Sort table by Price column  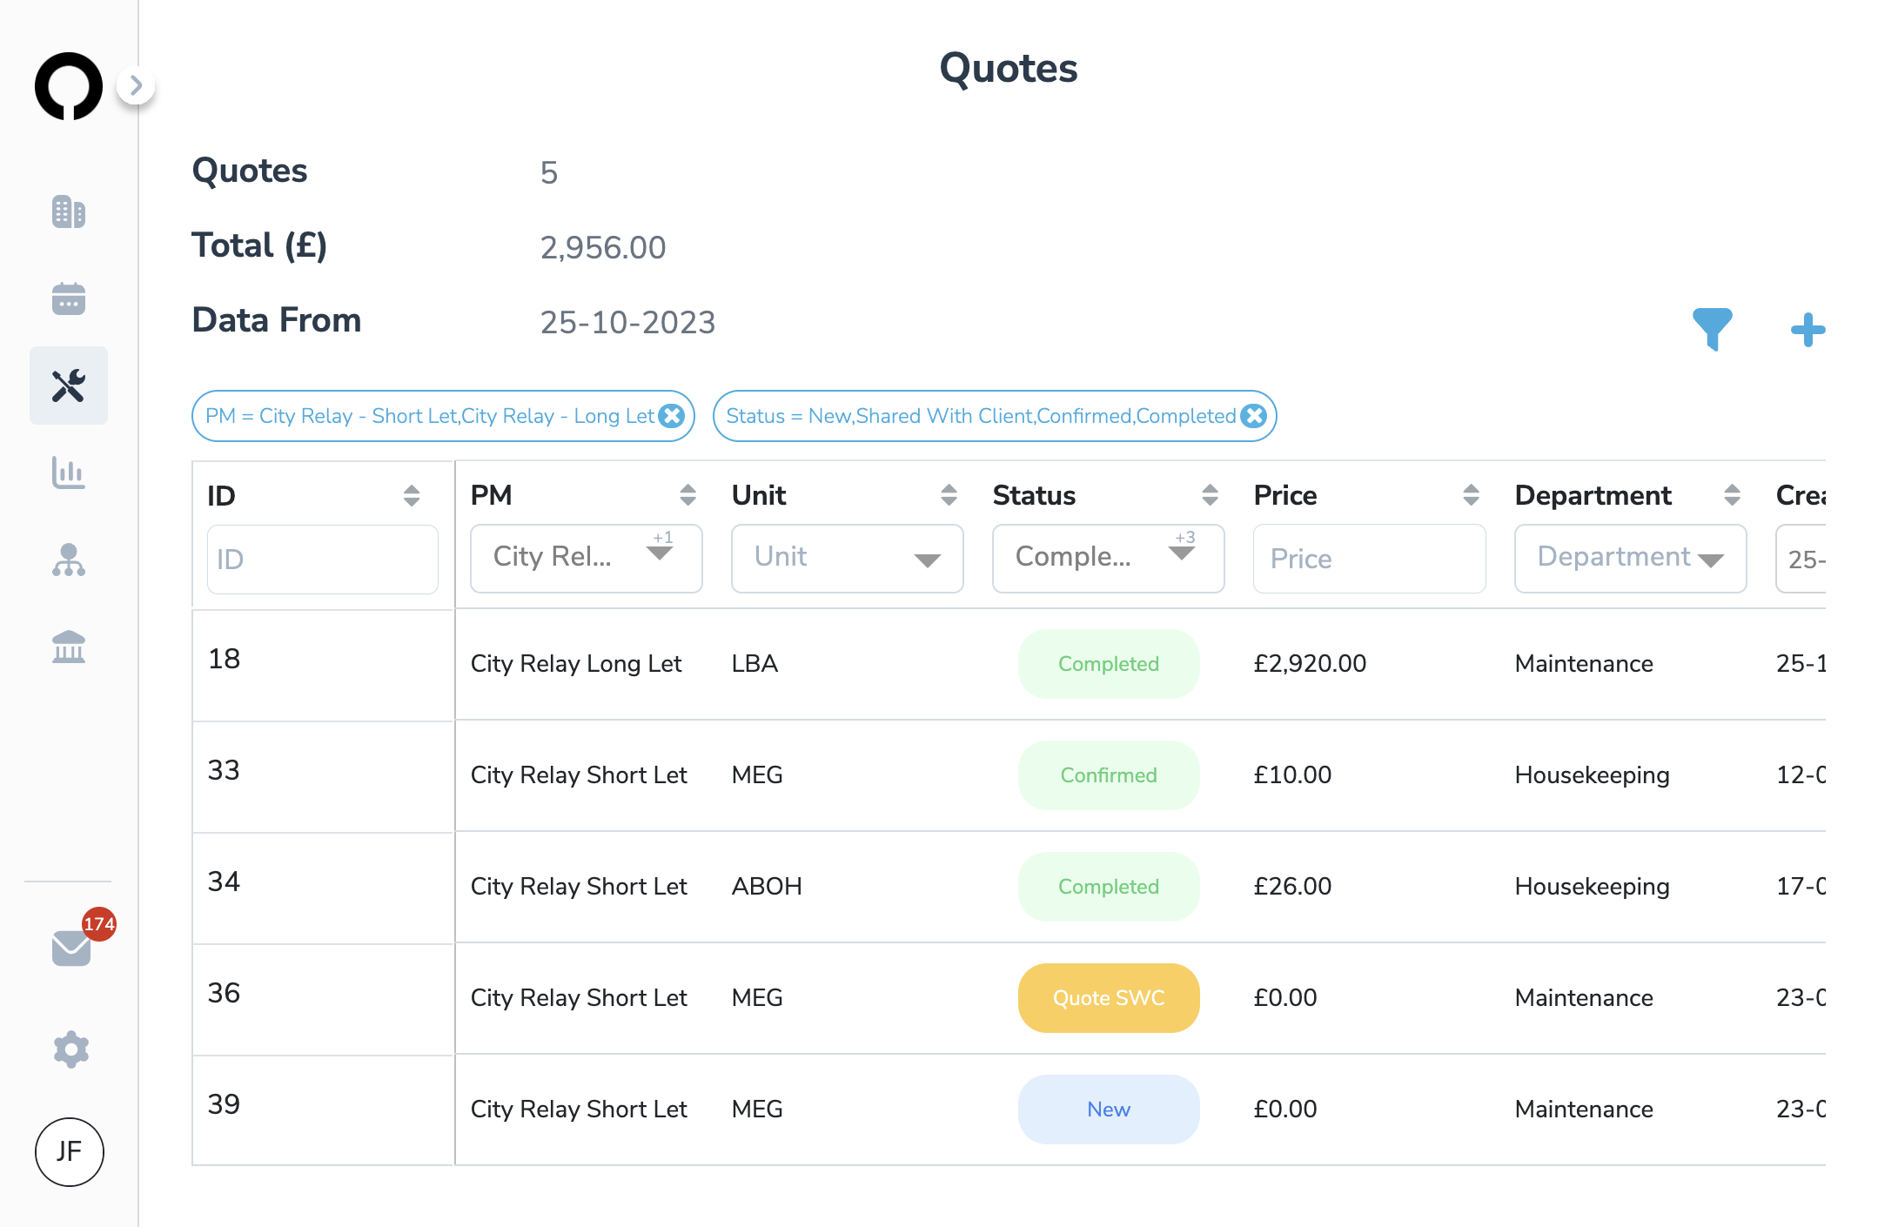coord(1471,495)
